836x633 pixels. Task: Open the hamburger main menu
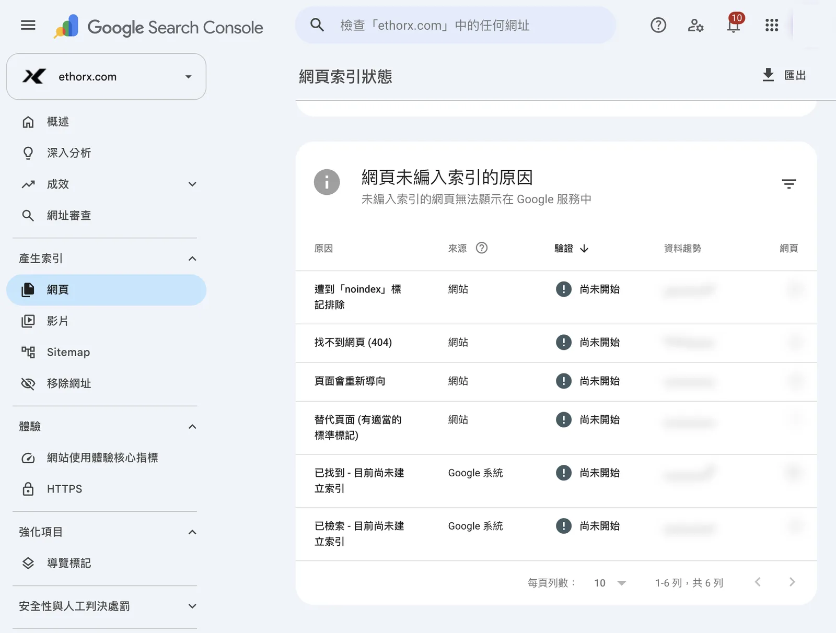pos(28,25)
